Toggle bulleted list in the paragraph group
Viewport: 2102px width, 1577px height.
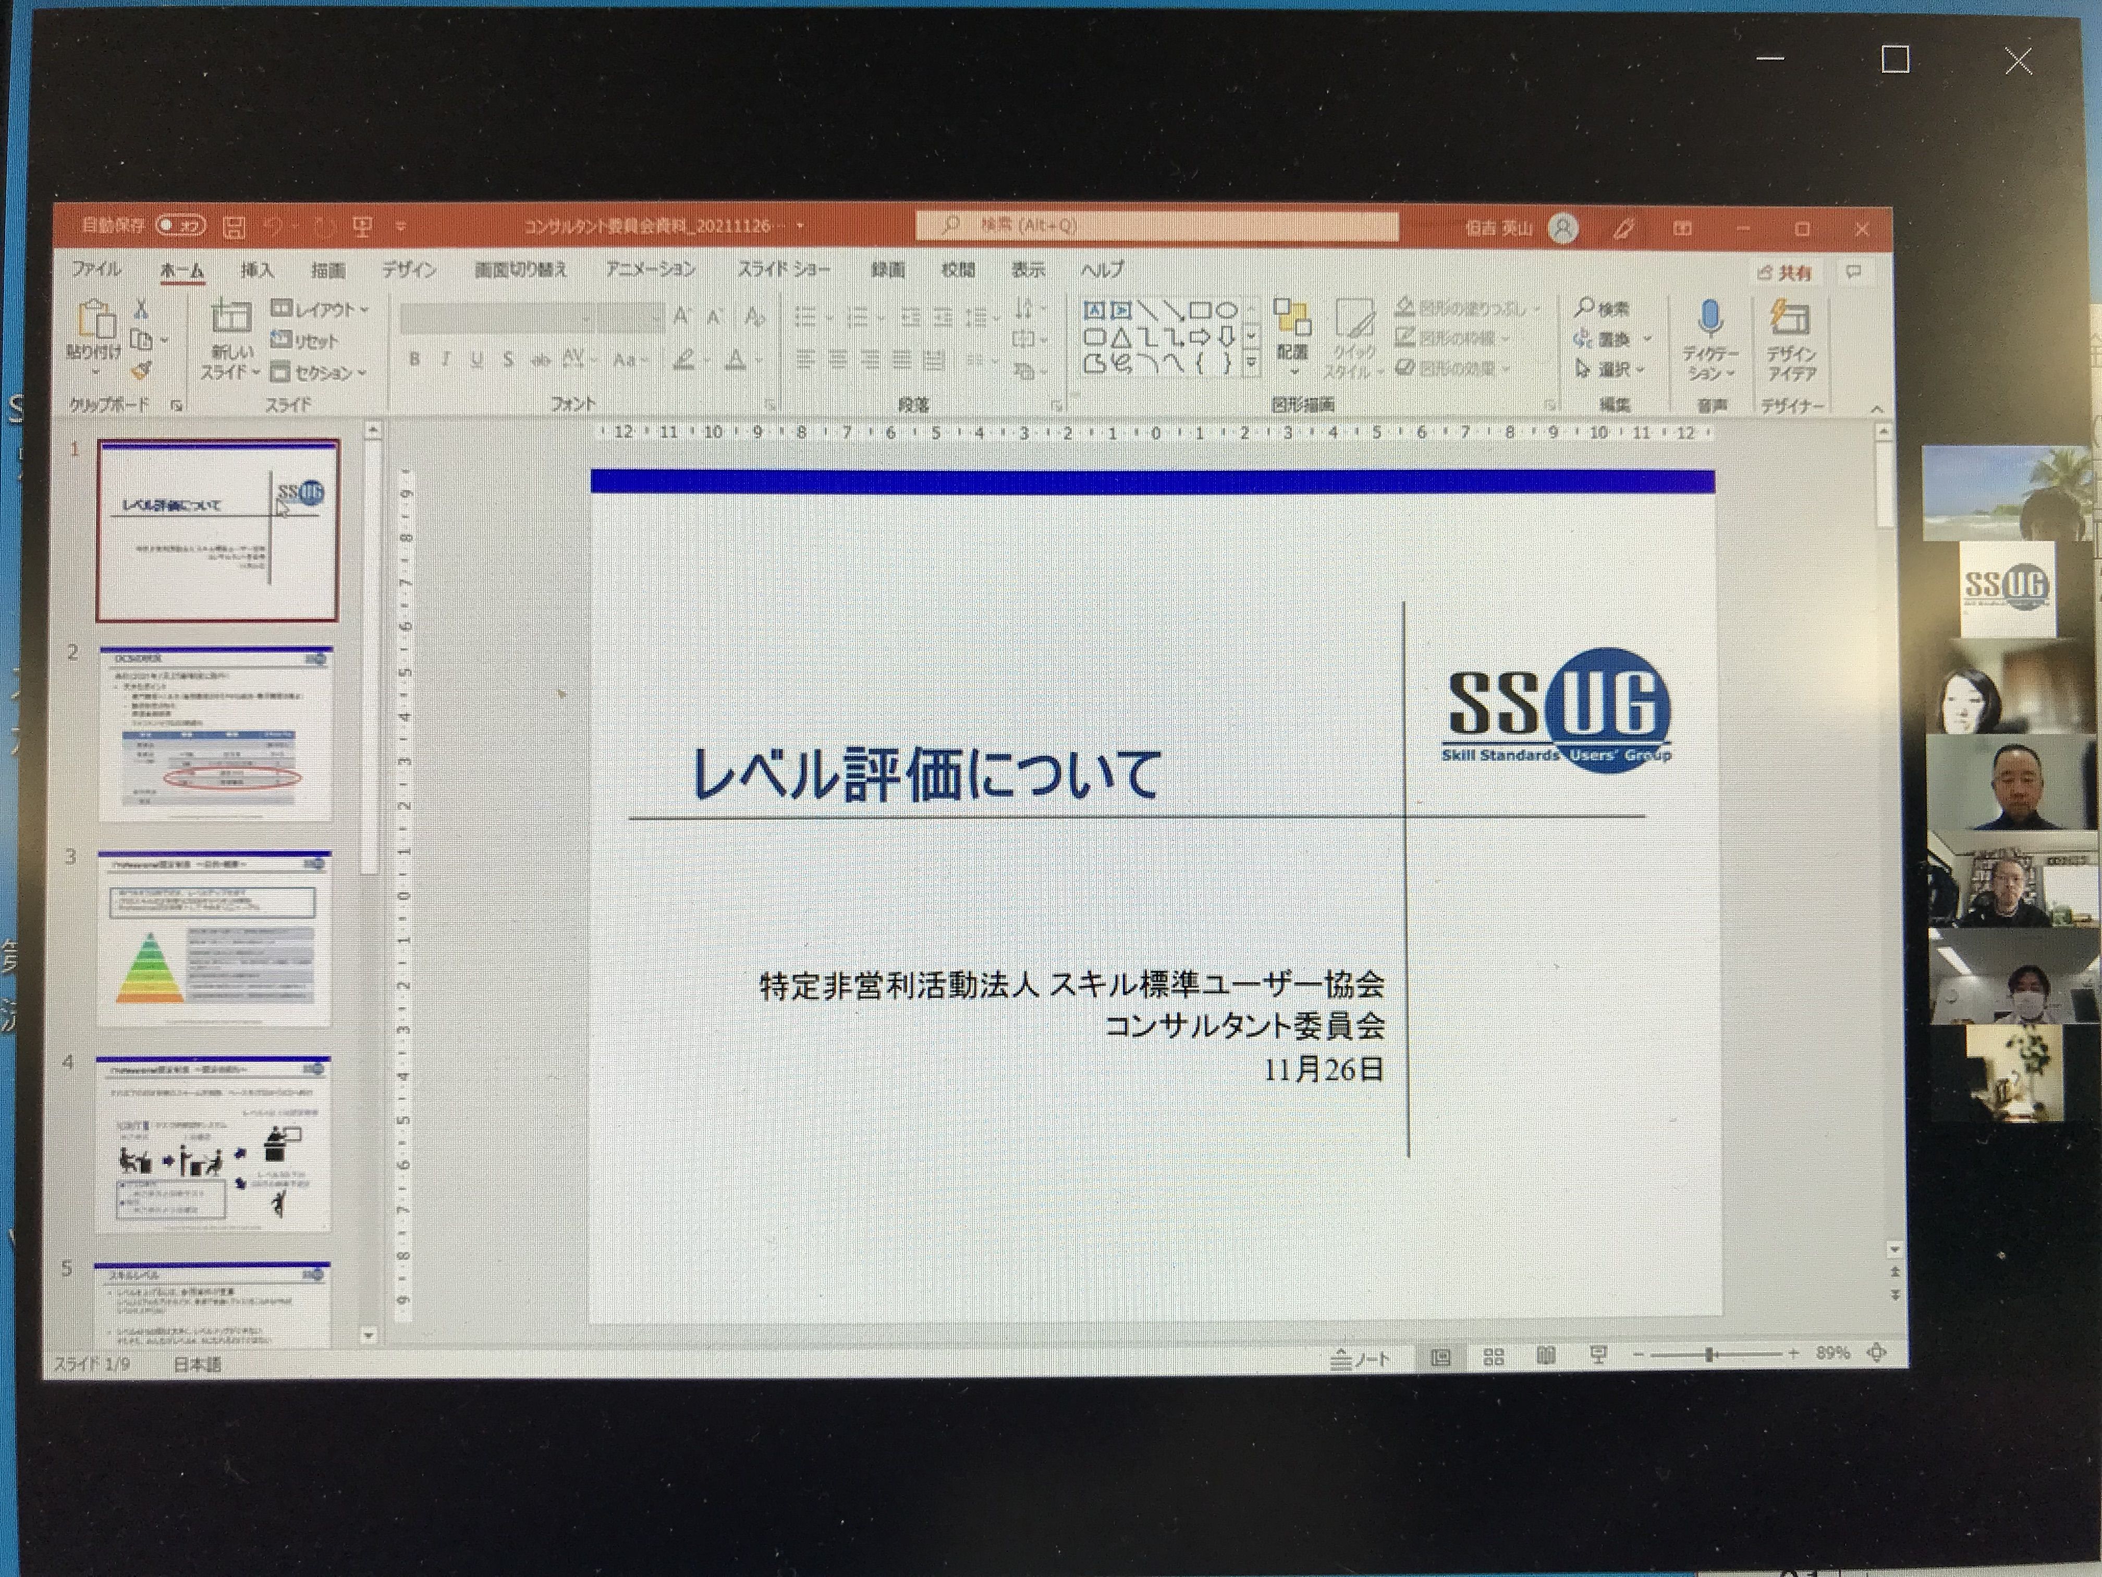(805, 317)
